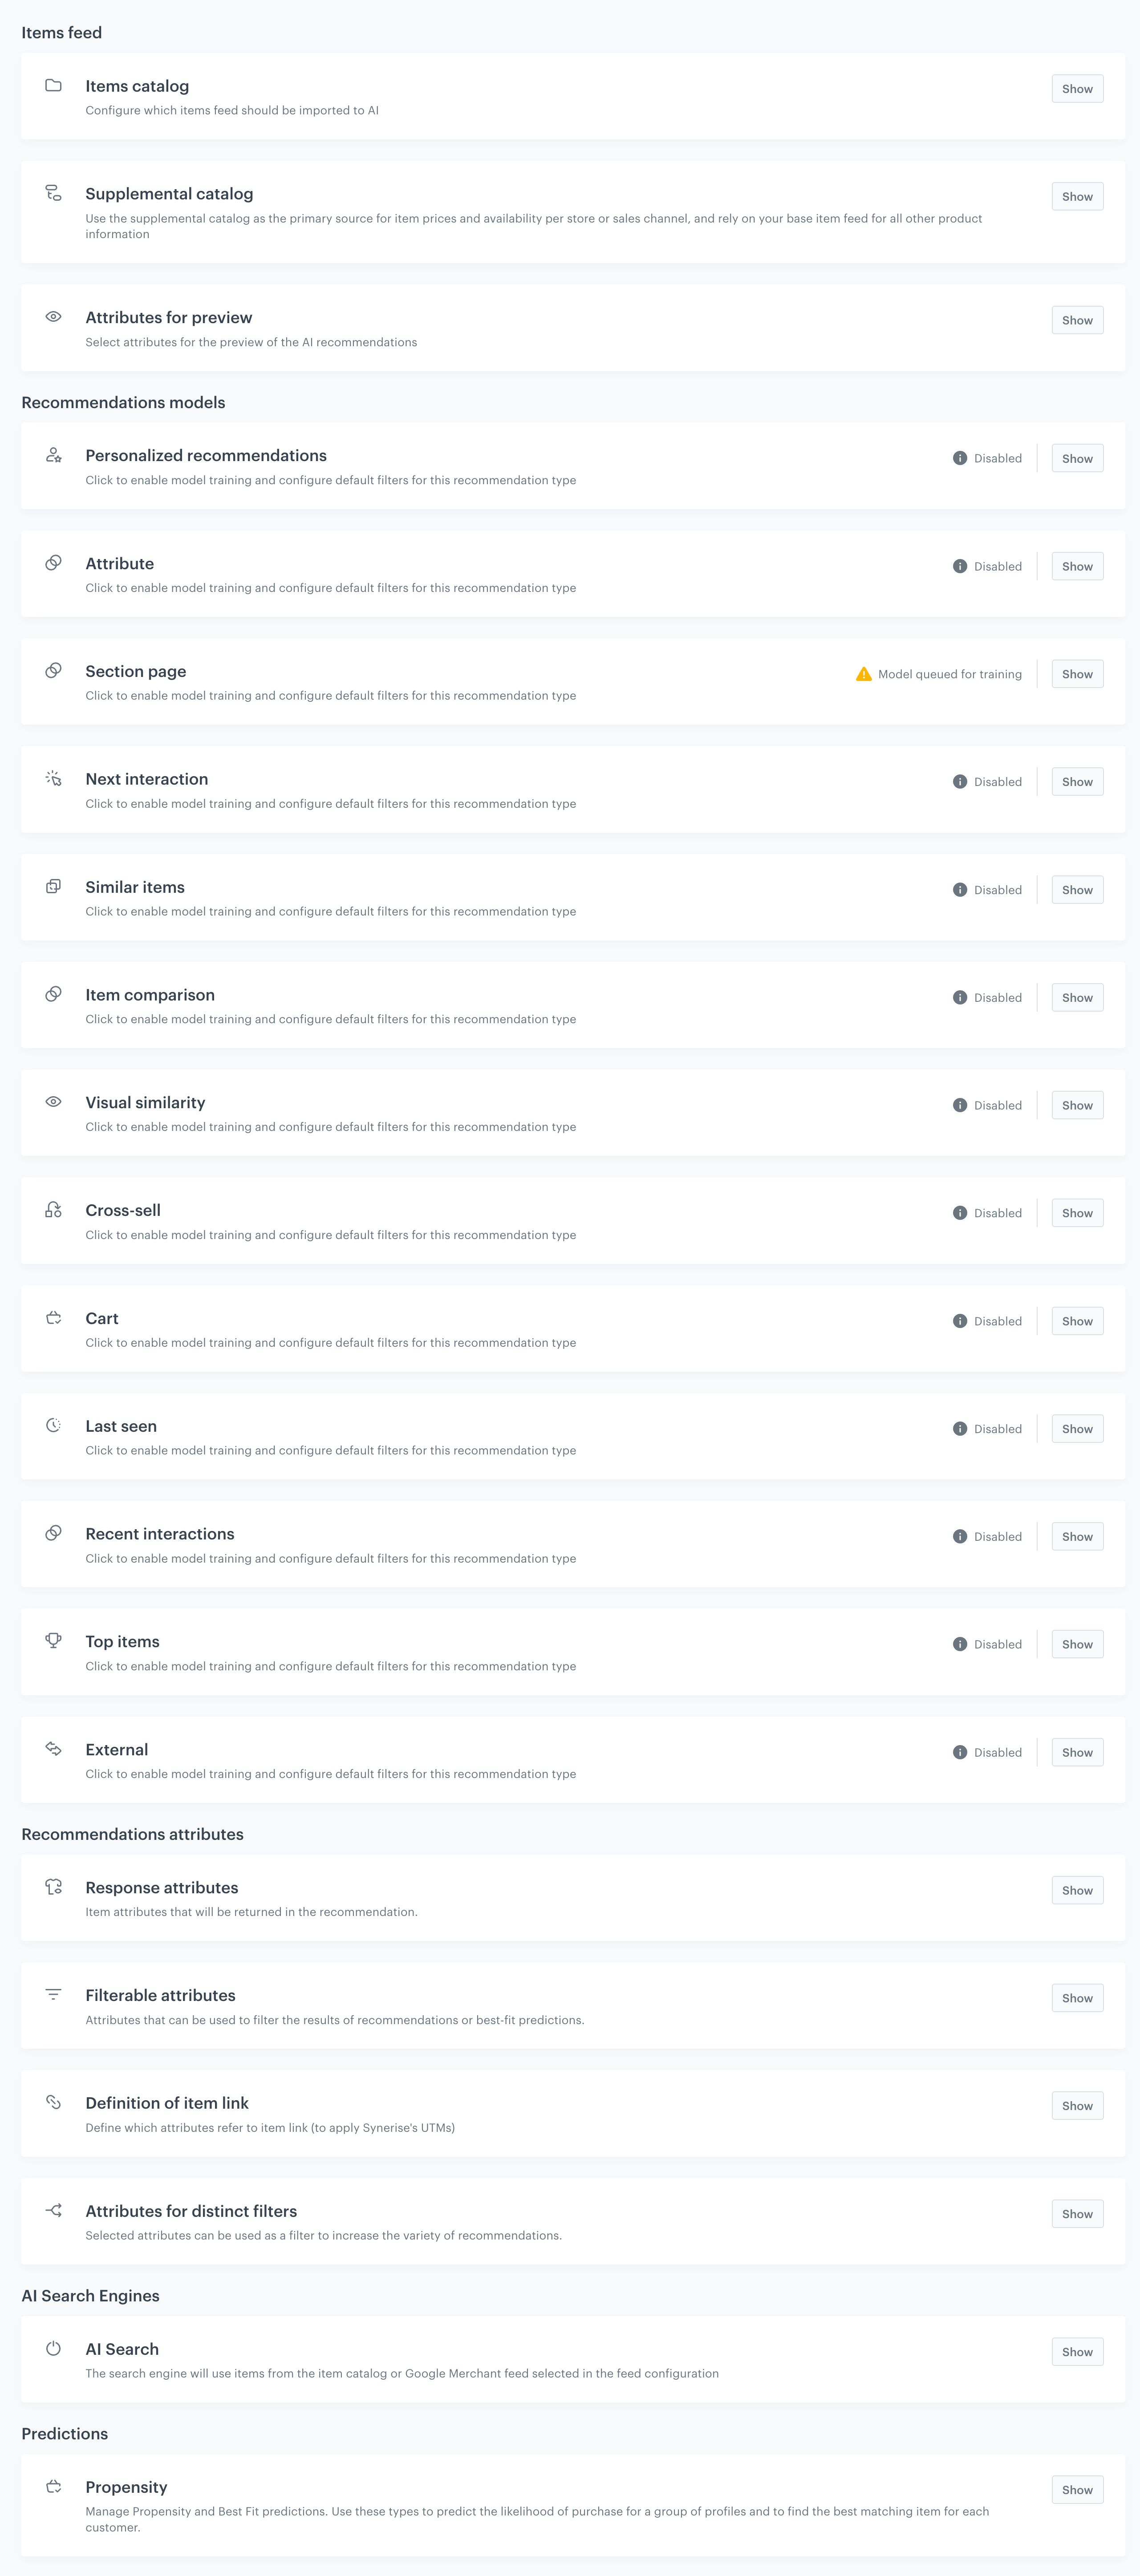Click the Personalized recommendations user-star icon

tap(54, 455)
